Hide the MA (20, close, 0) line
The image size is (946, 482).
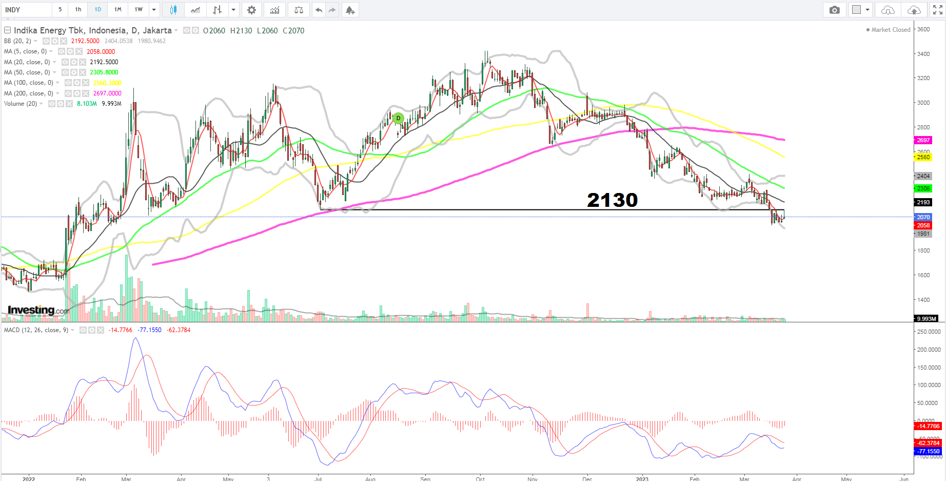pos(65,62)
